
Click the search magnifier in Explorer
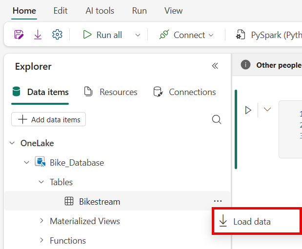point(217,119)
